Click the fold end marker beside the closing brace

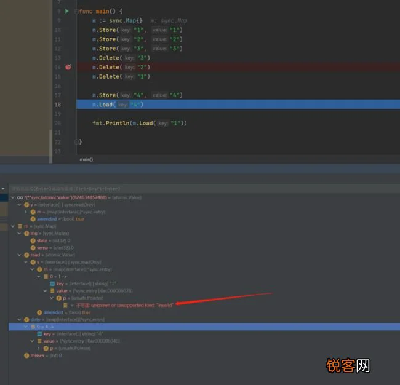pyautogui.click(x=76, y=142)
